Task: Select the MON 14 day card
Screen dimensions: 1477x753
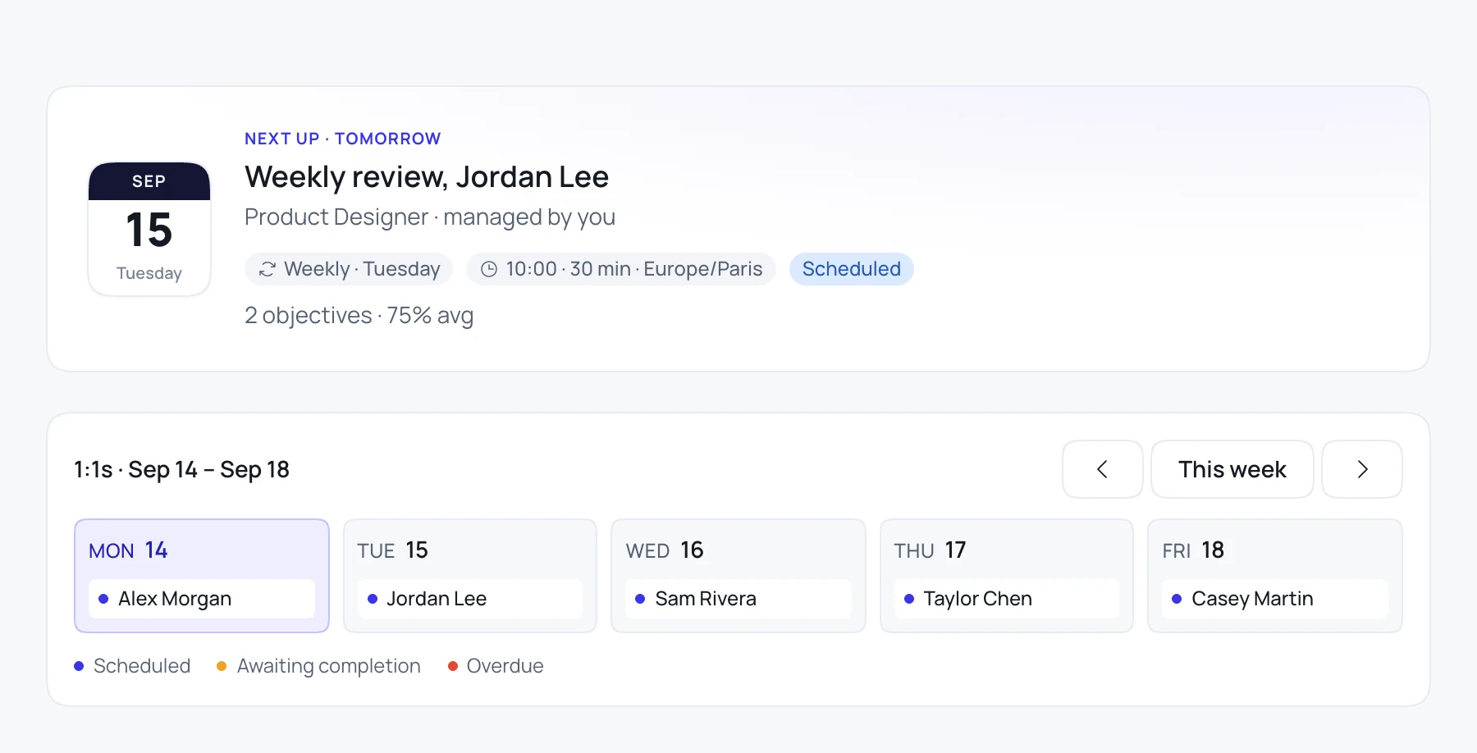Action: point(202,576)
